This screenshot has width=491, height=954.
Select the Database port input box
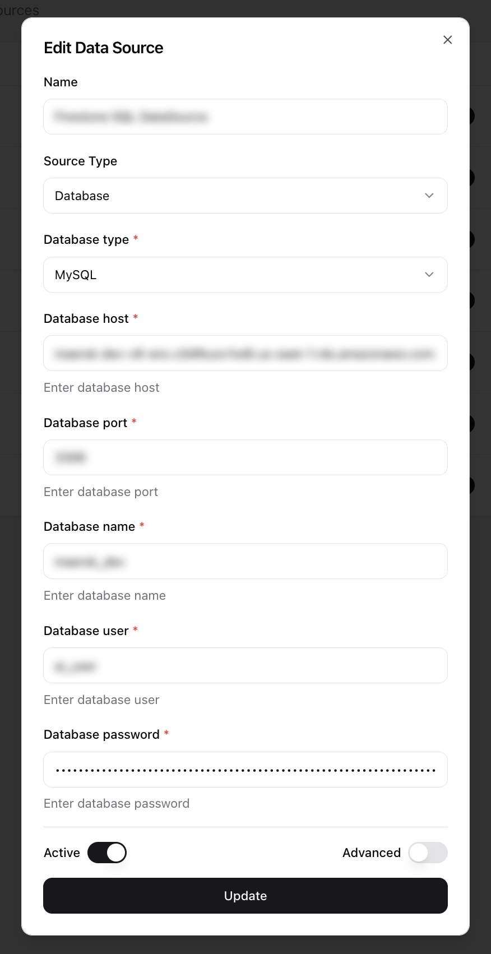(x=245, y=457)
